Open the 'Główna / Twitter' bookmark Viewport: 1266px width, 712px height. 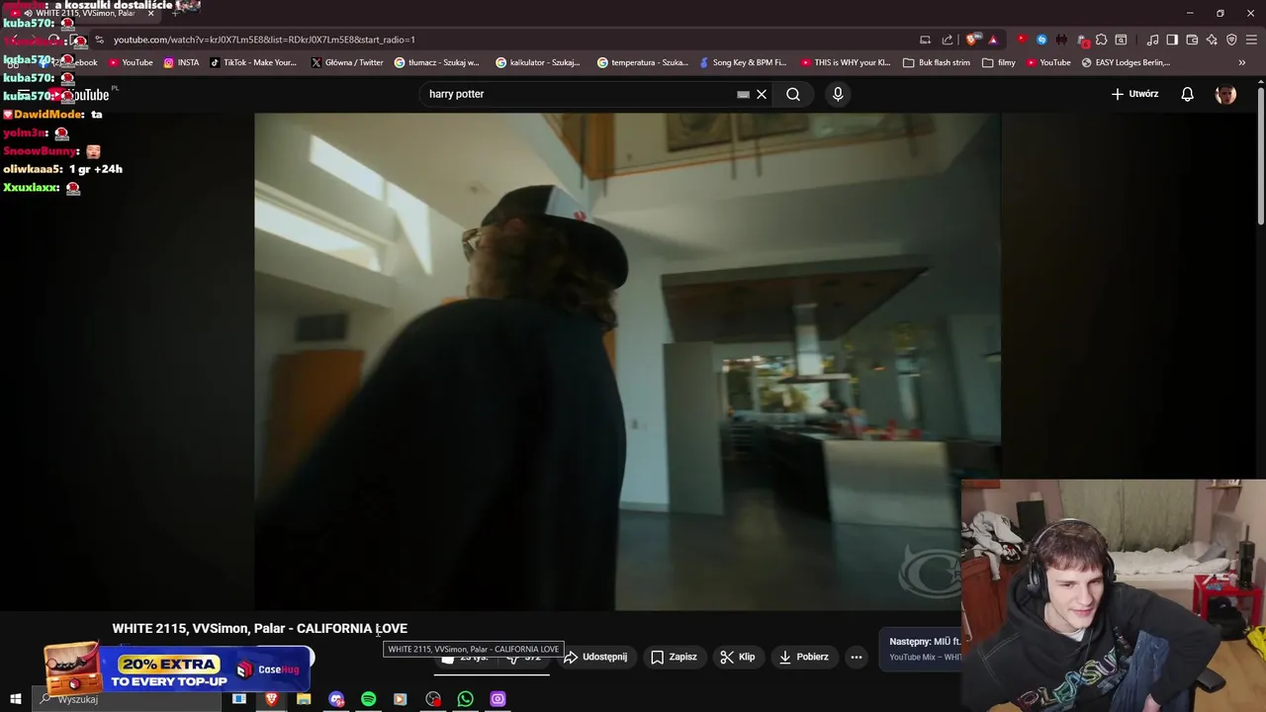tap(346, 62)
